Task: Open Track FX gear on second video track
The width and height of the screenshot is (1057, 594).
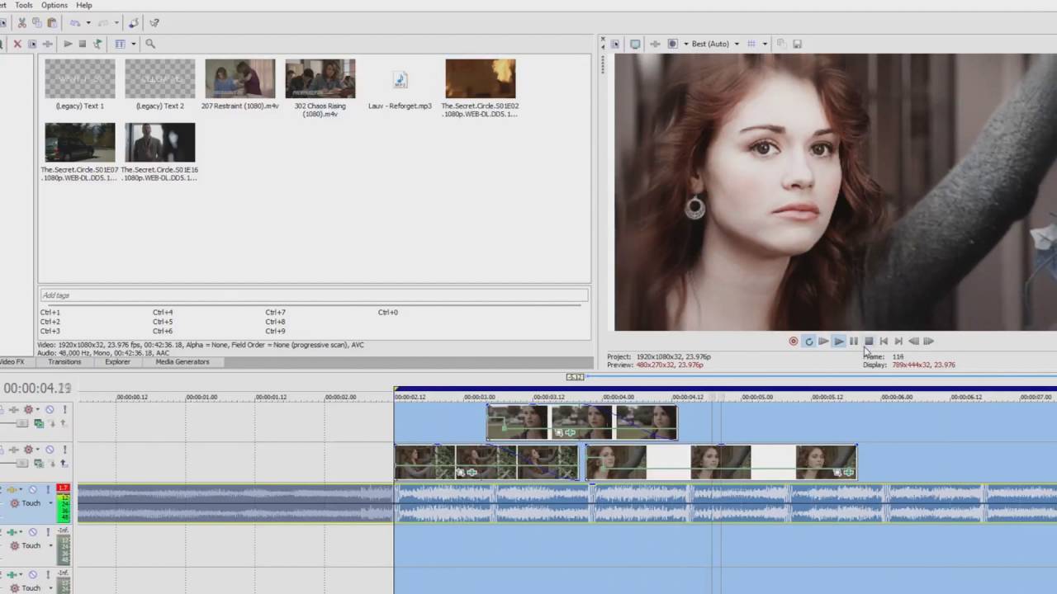Action: click(x=28, y=450)
